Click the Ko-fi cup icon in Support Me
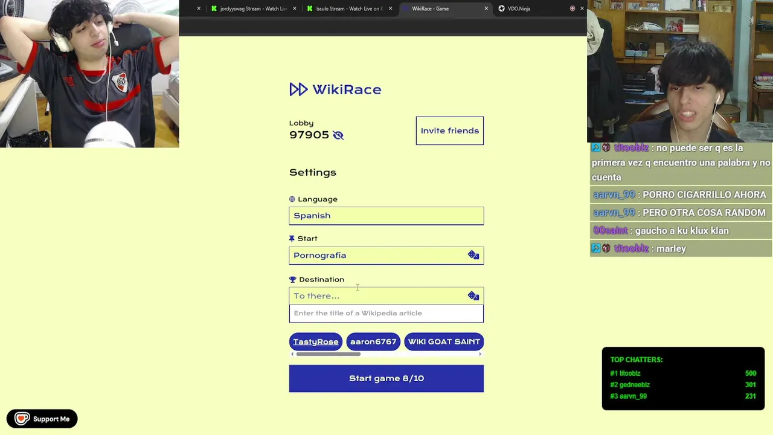This screenshot has height=435, width=773. tap(22, 419)
